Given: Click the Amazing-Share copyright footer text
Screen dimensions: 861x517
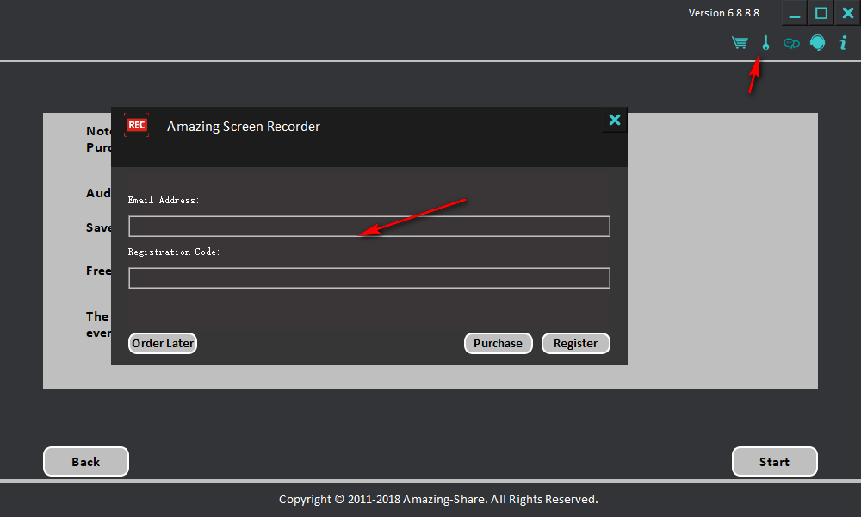Looking at the screenshot, I should [438, 500].
